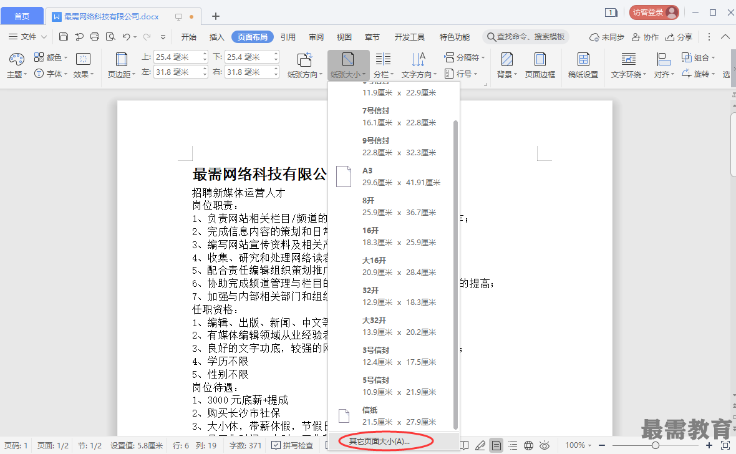Click the 协作 (Collaborate) button
Viewport: 736px width, 454px height.
click(646, 37)
